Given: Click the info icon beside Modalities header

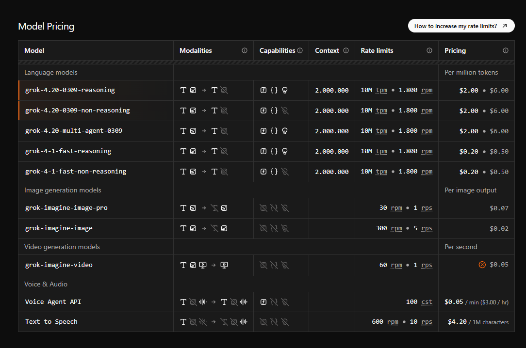Looking at the screenshot, I should 245,50.
